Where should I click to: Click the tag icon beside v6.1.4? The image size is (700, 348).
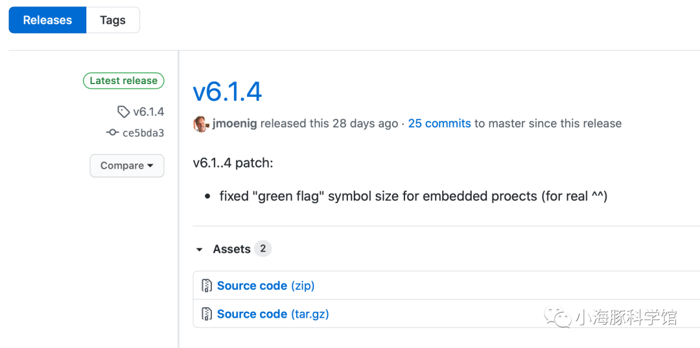(124, 112)
